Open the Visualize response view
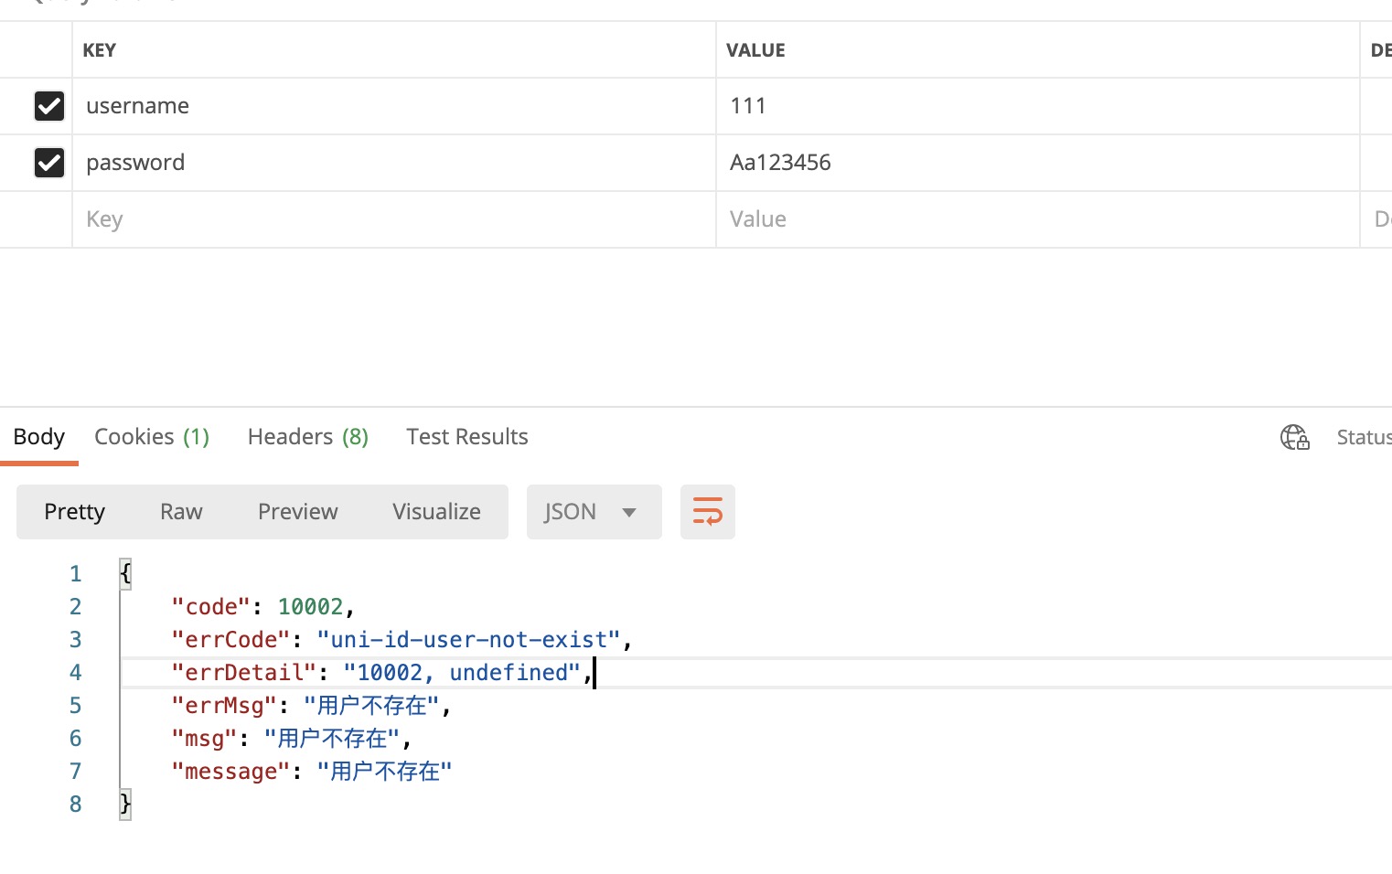The height and width of the screenshot is (874, 1392). 436,512
